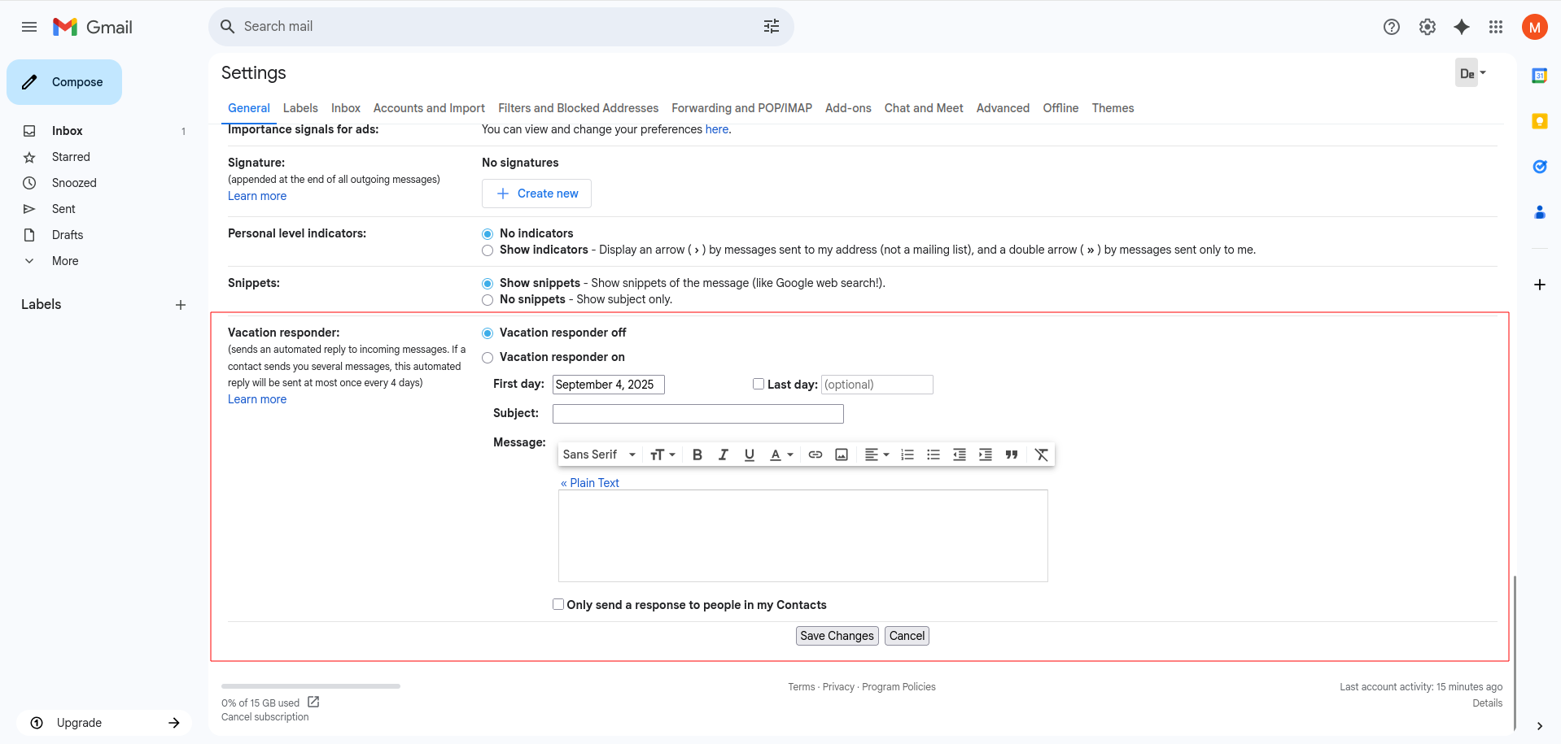Image resolution: width=1561 pixels, height=744 pixels.
Task: Apply bold formatting in the message toolbar
Action: 697,455
